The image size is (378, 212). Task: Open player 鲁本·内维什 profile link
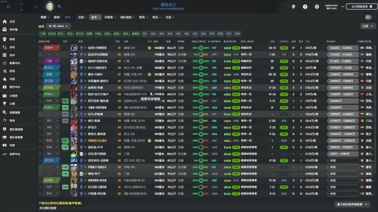click(95, 74)
